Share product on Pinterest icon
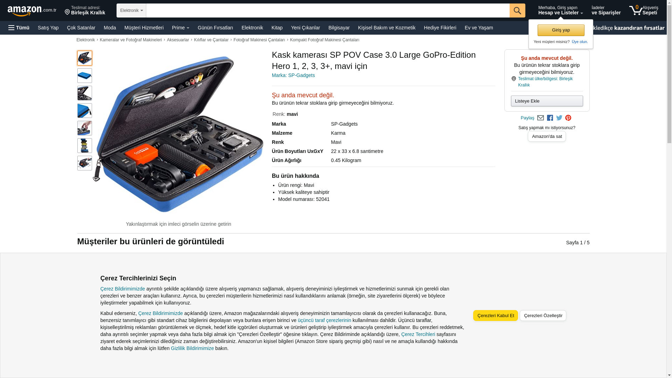 click(568, 118)
